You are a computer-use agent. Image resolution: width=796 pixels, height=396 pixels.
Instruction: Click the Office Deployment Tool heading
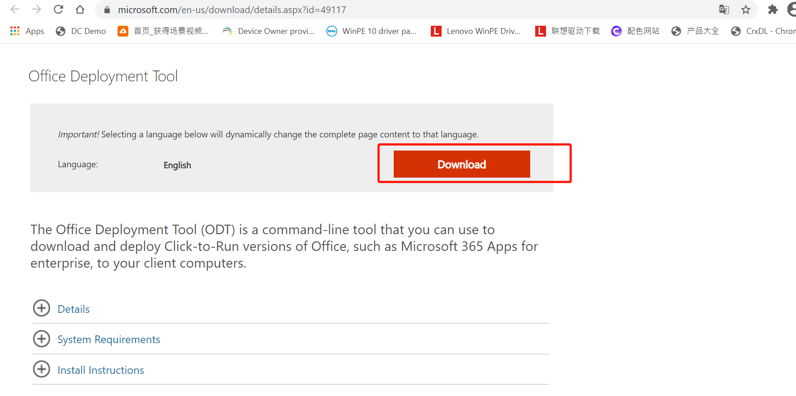point(103,76)
